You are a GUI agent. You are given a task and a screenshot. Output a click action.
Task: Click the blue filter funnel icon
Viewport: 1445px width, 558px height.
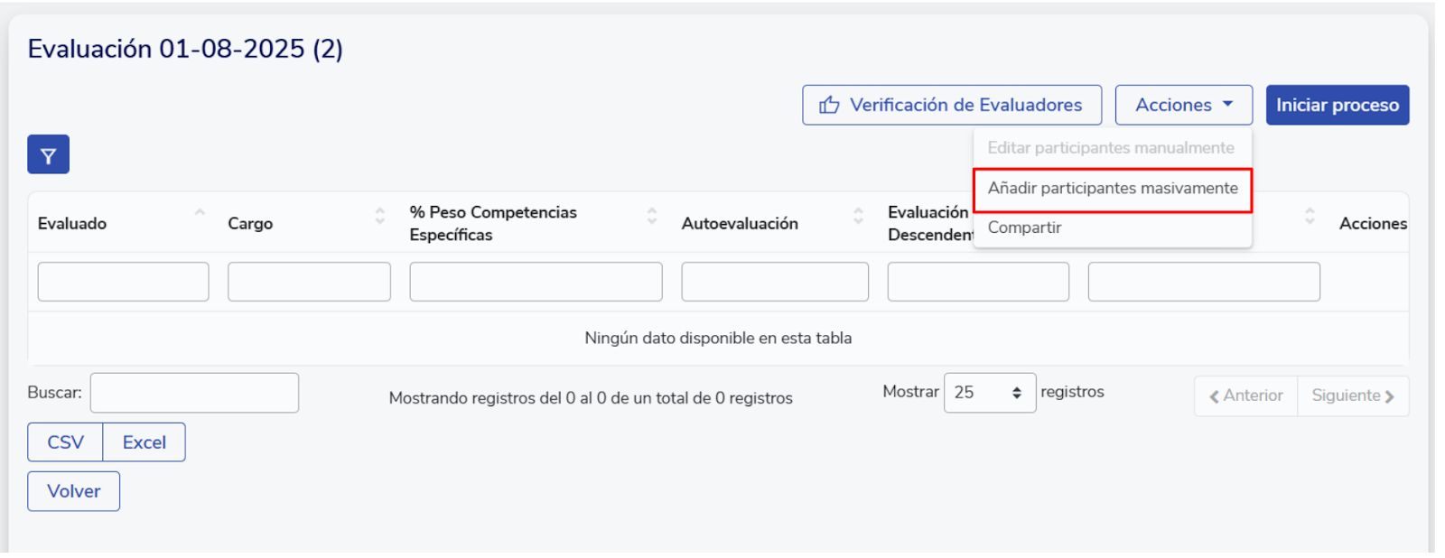(48, 154)
